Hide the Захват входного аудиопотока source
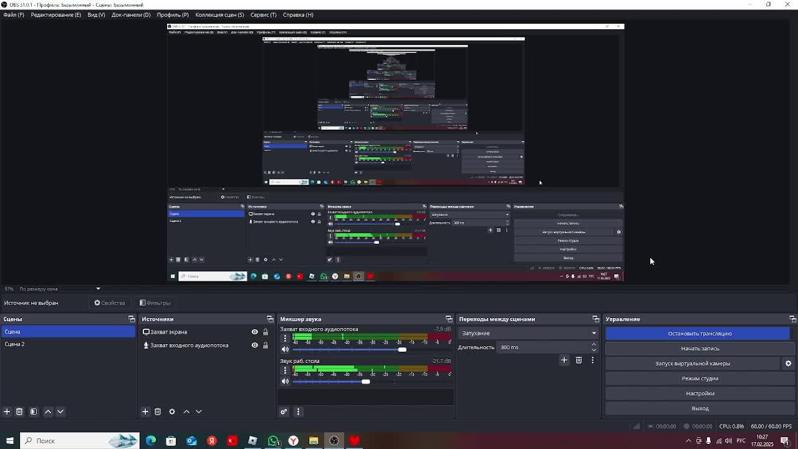This screenshot has height=449, width=798. pos(254,345)
